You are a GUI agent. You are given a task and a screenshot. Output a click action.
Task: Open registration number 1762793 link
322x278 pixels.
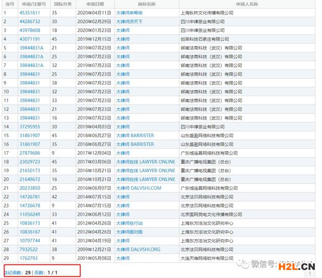[29, 258]
